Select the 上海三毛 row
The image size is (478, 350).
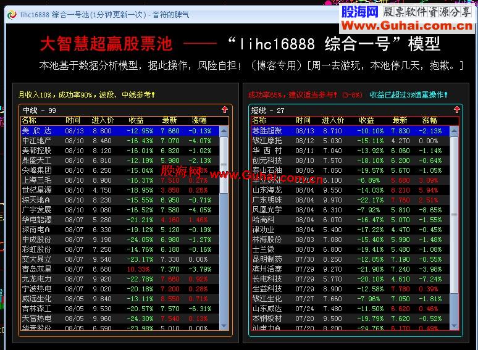[x=120, y=180]
